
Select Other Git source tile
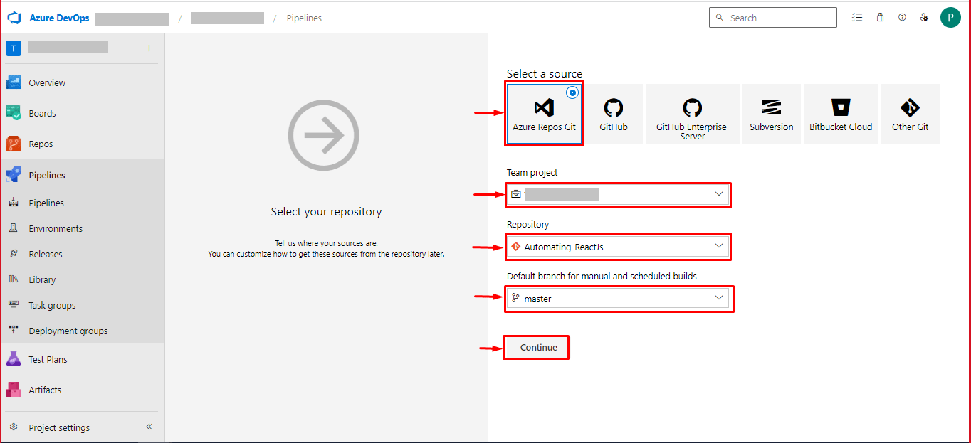click(x=910, y=114)
